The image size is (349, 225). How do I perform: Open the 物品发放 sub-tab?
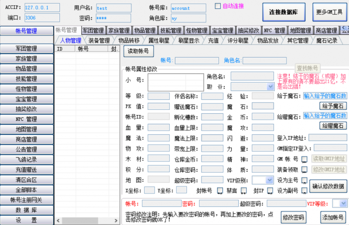[x=268, y=41]
